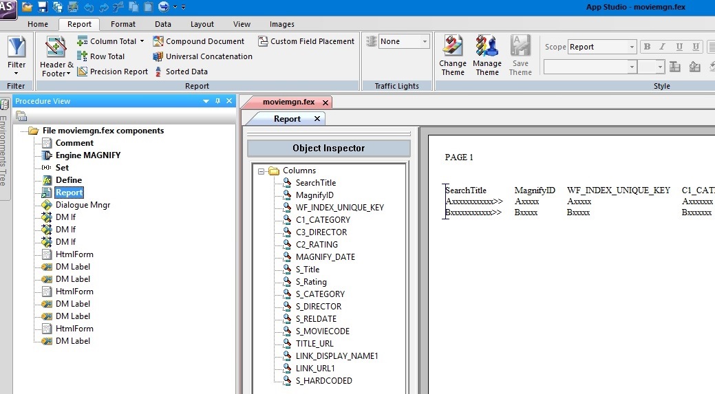Select C3_DIRECTOR column in Object Inspector
This screenshot has height=394, width=715.
pos(321,232)
